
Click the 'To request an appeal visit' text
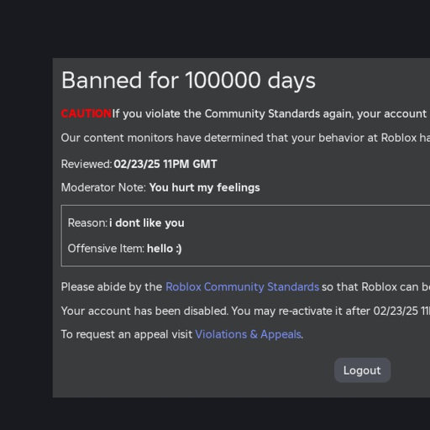127,334
